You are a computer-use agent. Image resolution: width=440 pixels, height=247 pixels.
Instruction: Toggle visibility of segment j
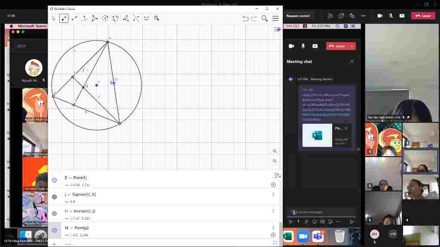tap(55, 197)
